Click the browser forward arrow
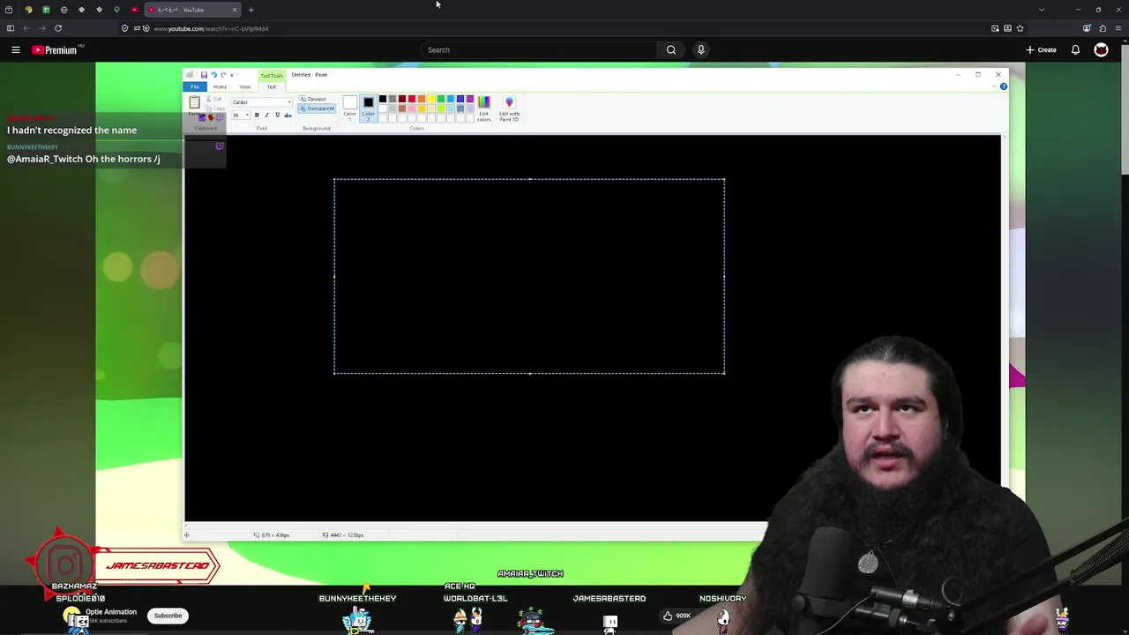The height and width of the screenshot is (635, 1129). [x=42, y=28]
